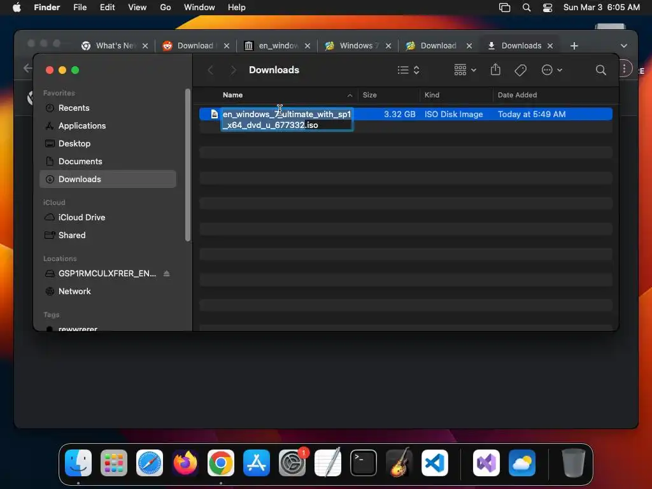652x489 pixels.
Task: Open the Group By items dropdown
Action: (465, 70)
